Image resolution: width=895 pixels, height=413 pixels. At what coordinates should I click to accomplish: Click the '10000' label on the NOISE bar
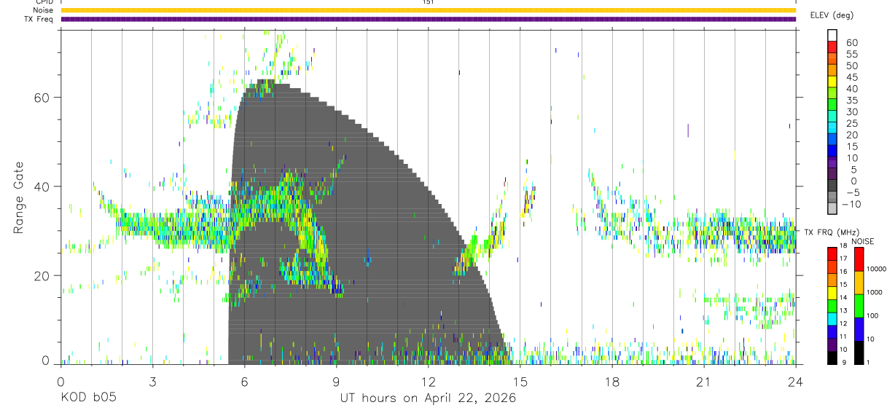click(878, 269)
